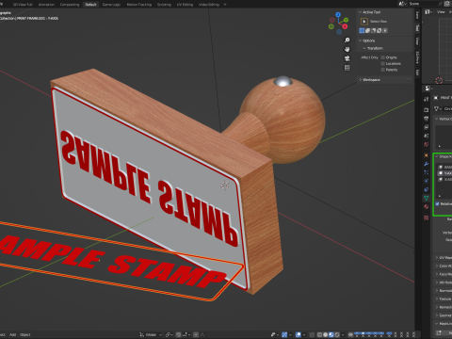452x339 pixels.
Task: Switch to the Game Logic workspace tab
Action: point(111,5)
